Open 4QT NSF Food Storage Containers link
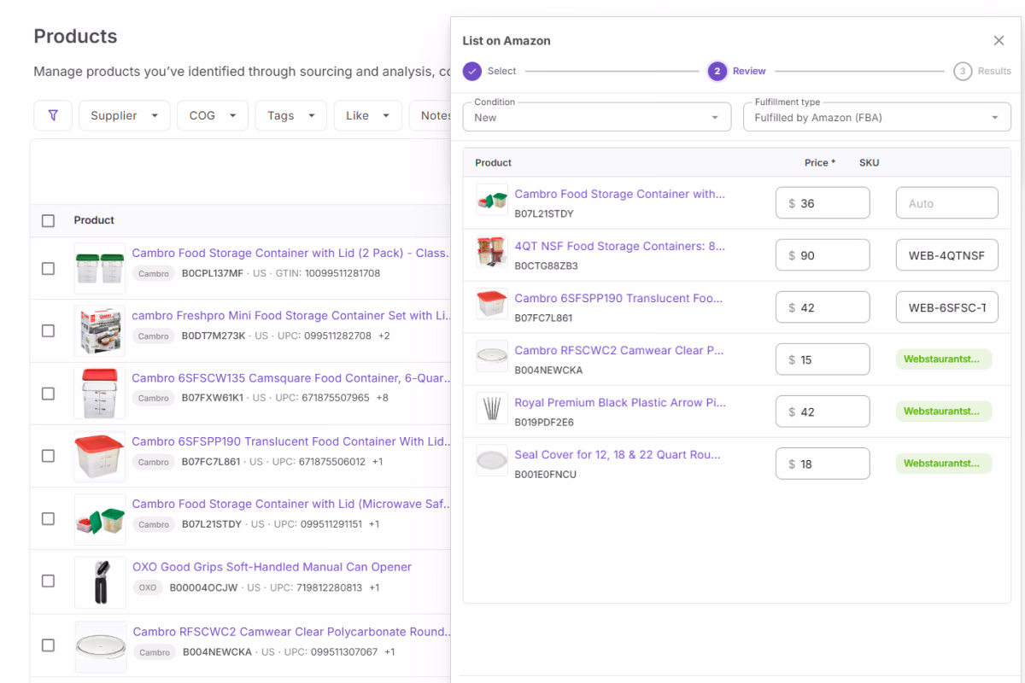The height and width of the screenshot is (683, 1025). point(619,246)
